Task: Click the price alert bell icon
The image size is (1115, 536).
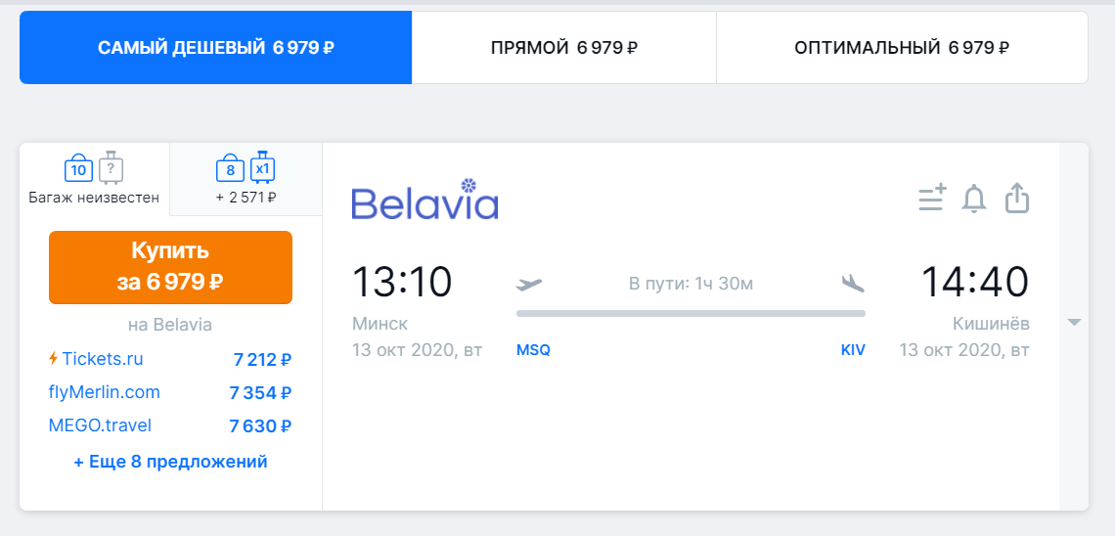Action: (x=974, y=199)
